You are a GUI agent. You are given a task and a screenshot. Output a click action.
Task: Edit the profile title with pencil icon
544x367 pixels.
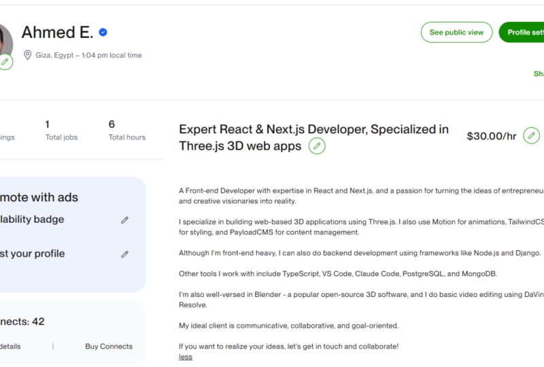[x=317, y=146]
